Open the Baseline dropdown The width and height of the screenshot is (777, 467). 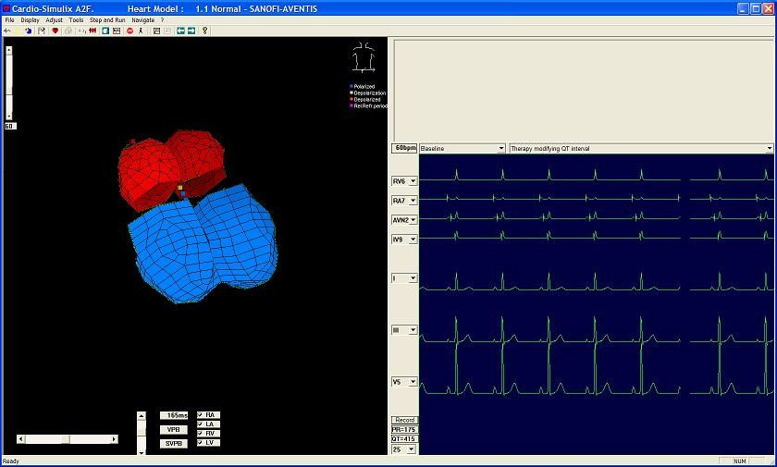point(500,148)
